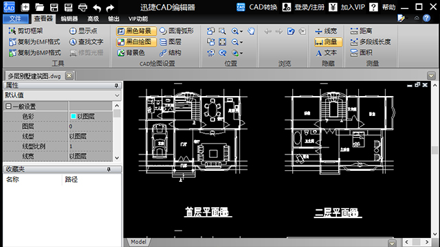Screen dimensions: 440x247
Task: Click the bottom-left icon in 位置 group
Action: (211, 53)
